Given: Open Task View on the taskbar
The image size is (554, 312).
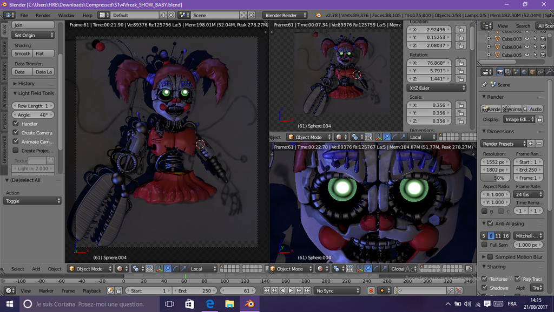Looking at the screenshot, I should click(x=169, y=304).
